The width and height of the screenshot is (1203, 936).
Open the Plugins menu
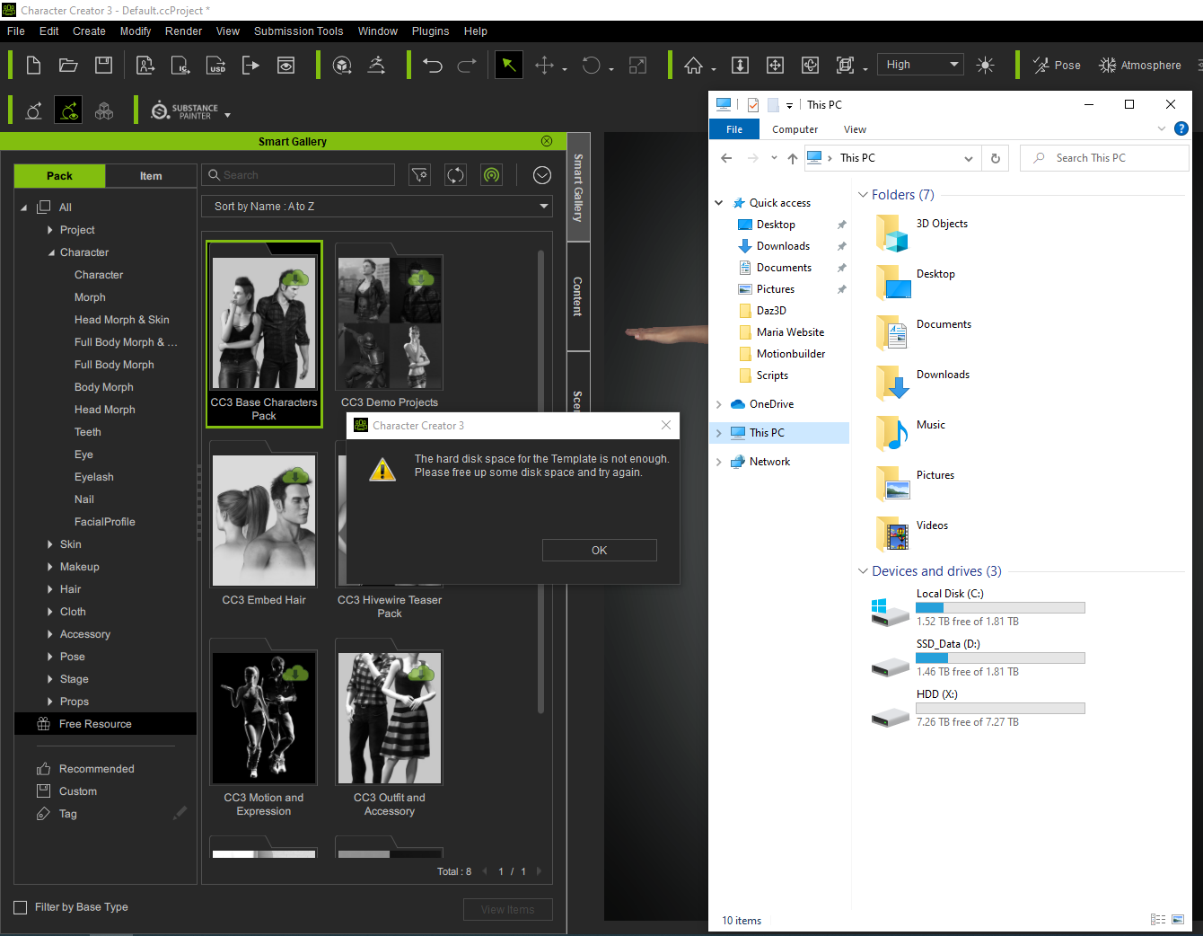(430, 31)
